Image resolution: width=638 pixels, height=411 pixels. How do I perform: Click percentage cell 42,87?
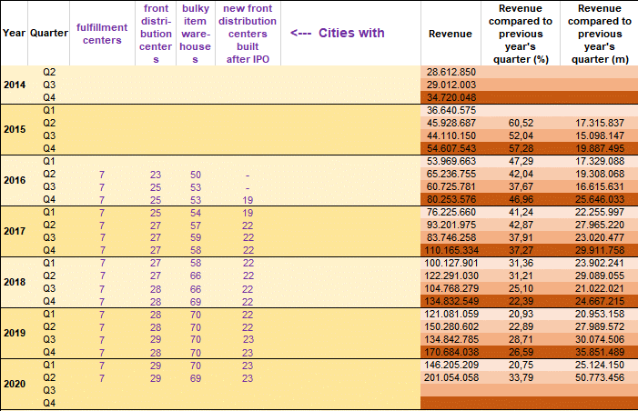pos(521,225)
